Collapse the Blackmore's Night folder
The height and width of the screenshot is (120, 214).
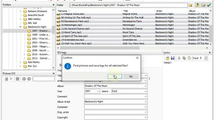[x=20, y=27]
